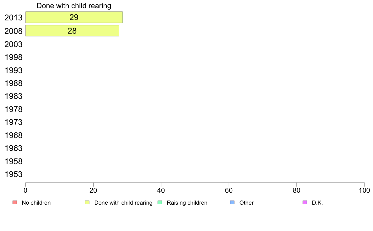The height and width of the screenshot is (231, 373).
Task: Click the 'Raising children' legend text
Action: [x=187, y=203]
